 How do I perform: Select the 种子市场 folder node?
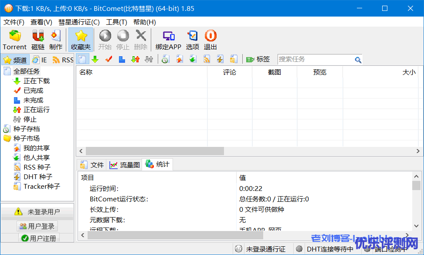pyautogui.click(x=26, y=139)
